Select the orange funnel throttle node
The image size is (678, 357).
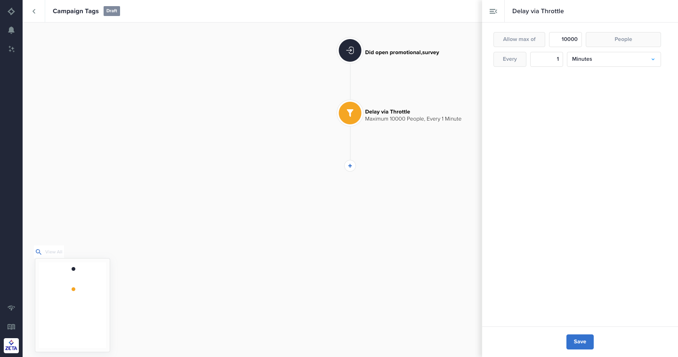point(350,113)
